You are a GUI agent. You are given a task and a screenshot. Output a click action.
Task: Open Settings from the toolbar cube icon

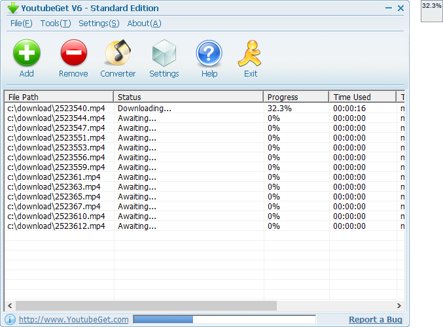coord(164,53)
